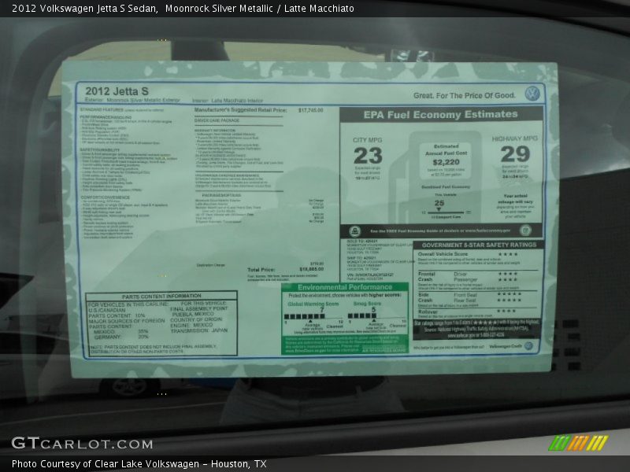
Task: Click 'FOR VEHICLES IN THIS CARLINE' text
Action: (128, 305)
